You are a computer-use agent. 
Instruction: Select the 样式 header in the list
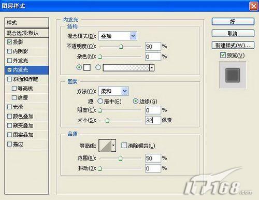(27, 22)
